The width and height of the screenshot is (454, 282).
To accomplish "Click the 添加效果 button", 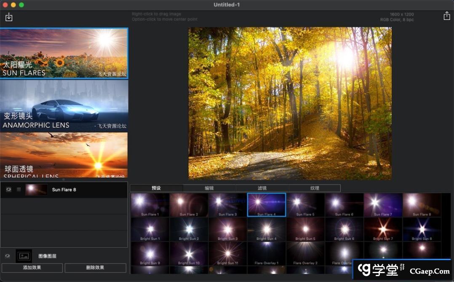I will [x=32, y=268].
